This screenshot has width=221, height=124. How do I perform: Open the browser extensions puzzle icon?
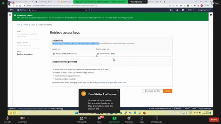tap(195, 6)
